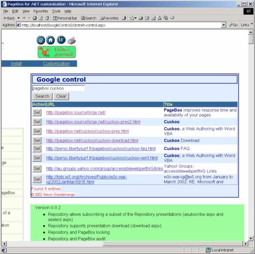
Task: Open the Forward history dropdown arrow
Action: click(29, 18)
